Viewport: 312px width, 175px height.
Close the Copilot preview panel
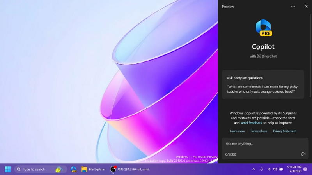[x=306, y=7]
